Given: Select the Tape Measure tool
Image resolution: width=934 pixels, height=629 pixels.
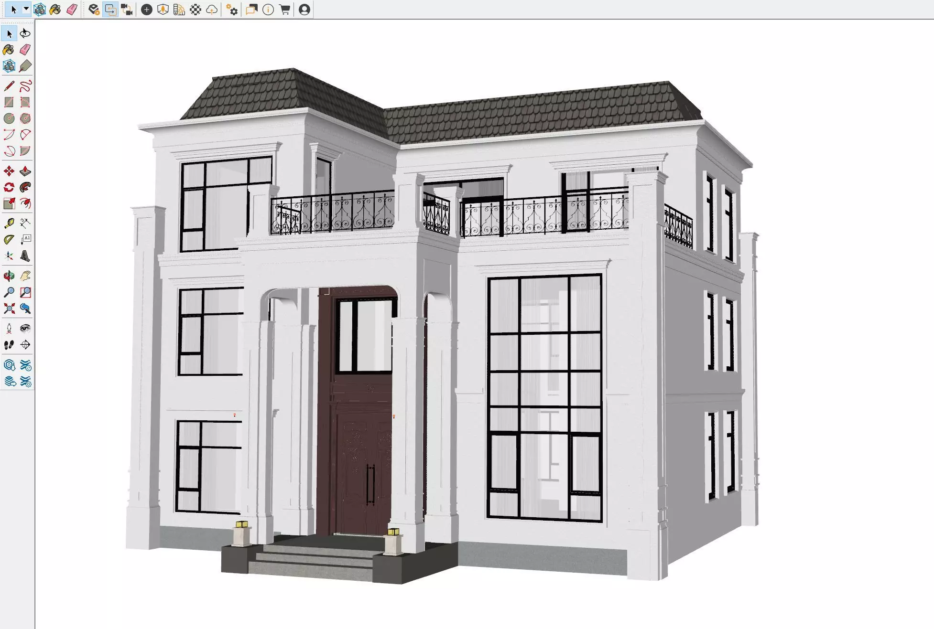Looking at the screenshot, I should click(9, 223).
